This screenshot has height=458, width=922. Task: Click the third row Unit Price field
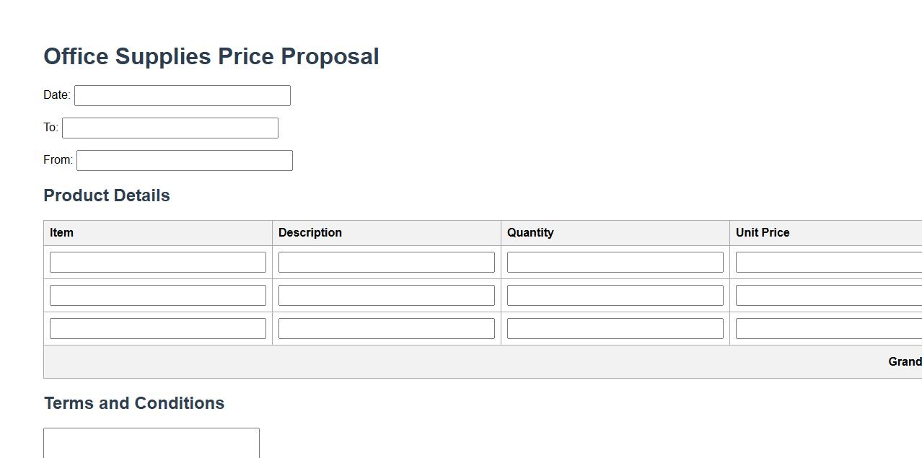(828, 328)
